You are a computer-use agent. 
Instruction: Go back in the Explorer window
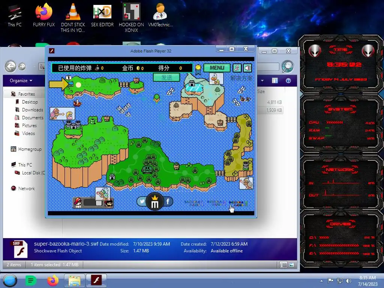10,66
